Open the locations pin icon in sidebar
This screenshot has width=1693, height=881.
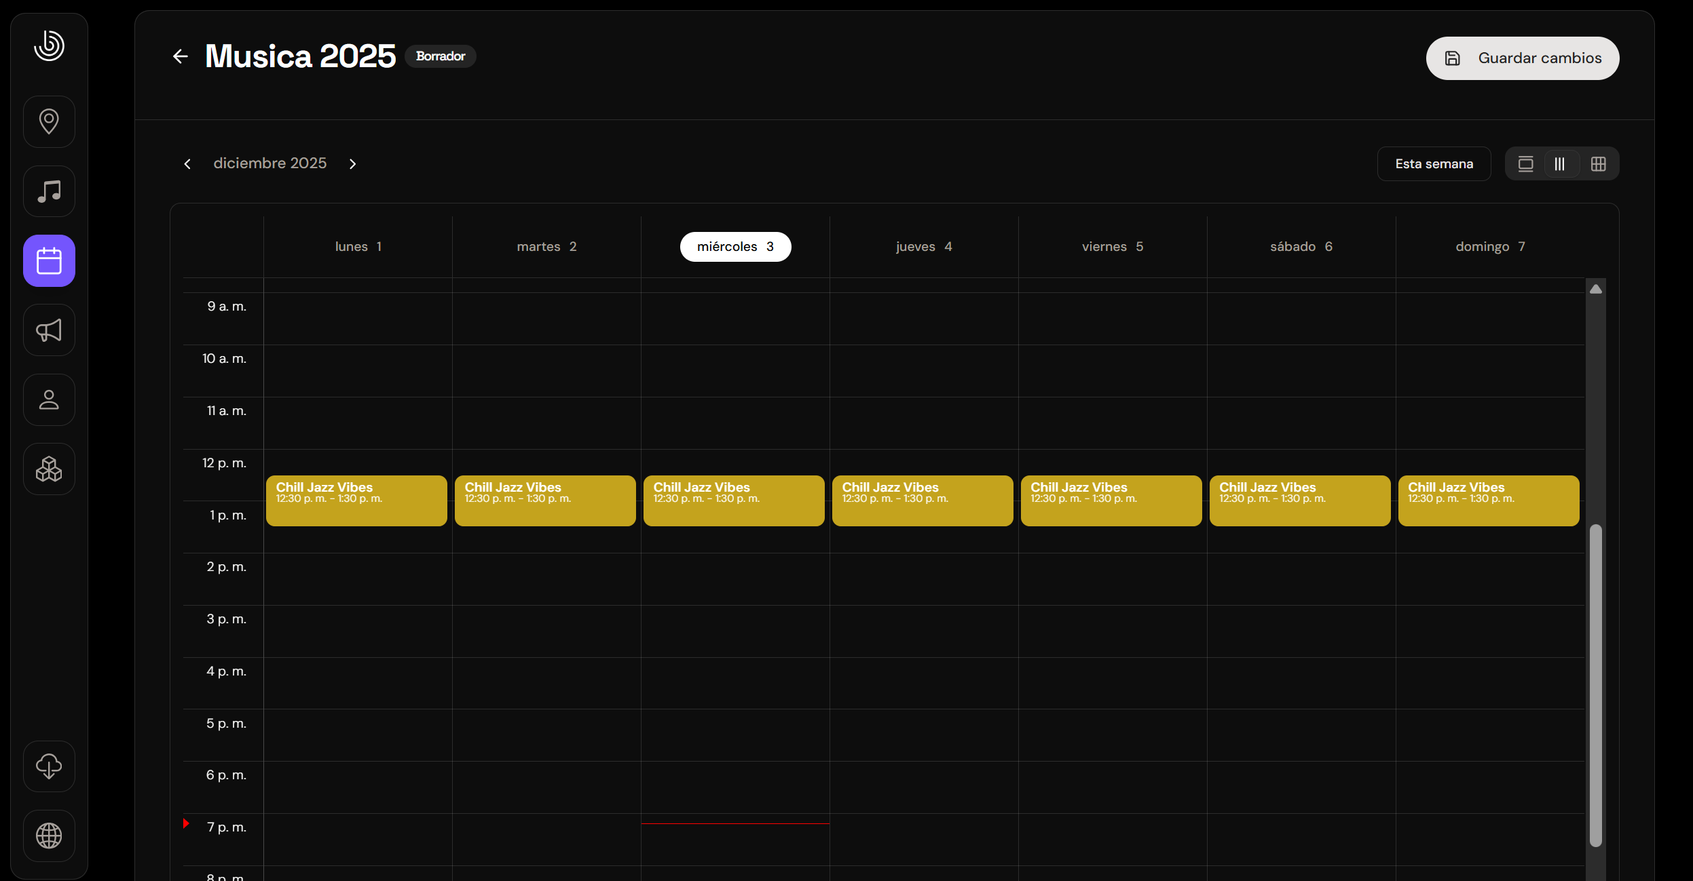click(x=49, y=121)
